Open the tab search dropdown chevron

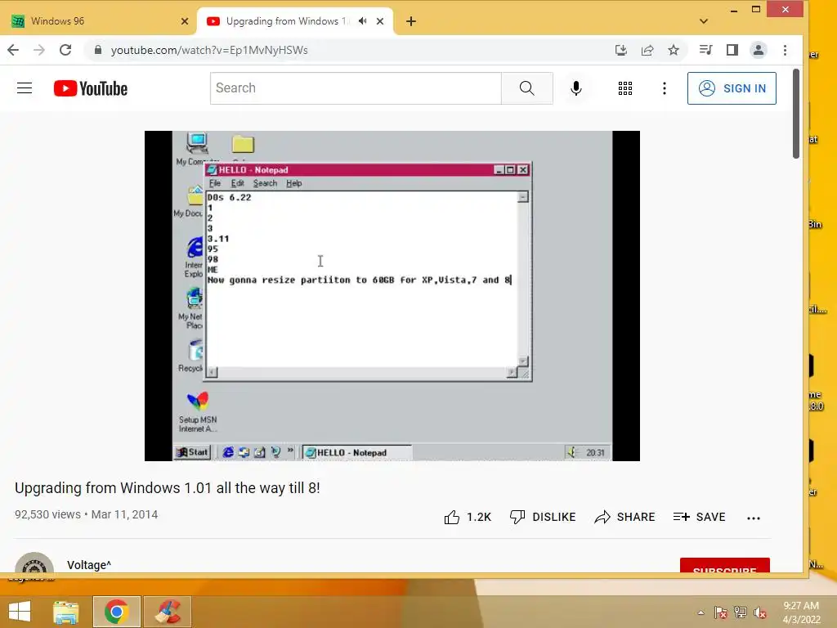click(704, 21)
